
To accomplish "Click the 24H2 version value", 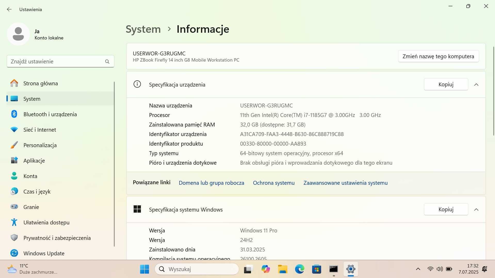I will click(246, 240).
